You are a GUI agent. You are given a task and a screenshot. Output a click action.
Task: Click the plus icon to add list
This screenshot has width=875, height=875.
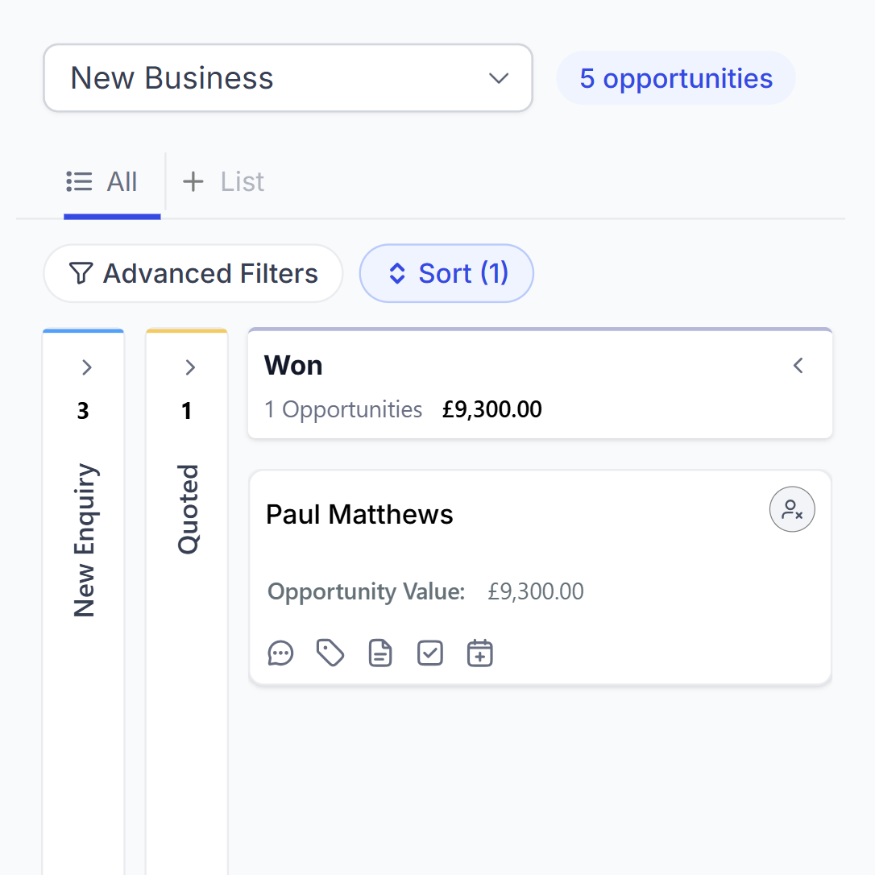[193, 182]
